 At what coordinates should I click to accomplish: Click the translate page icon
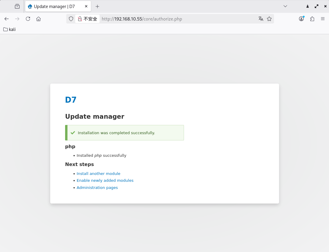(x=261, y=19)
